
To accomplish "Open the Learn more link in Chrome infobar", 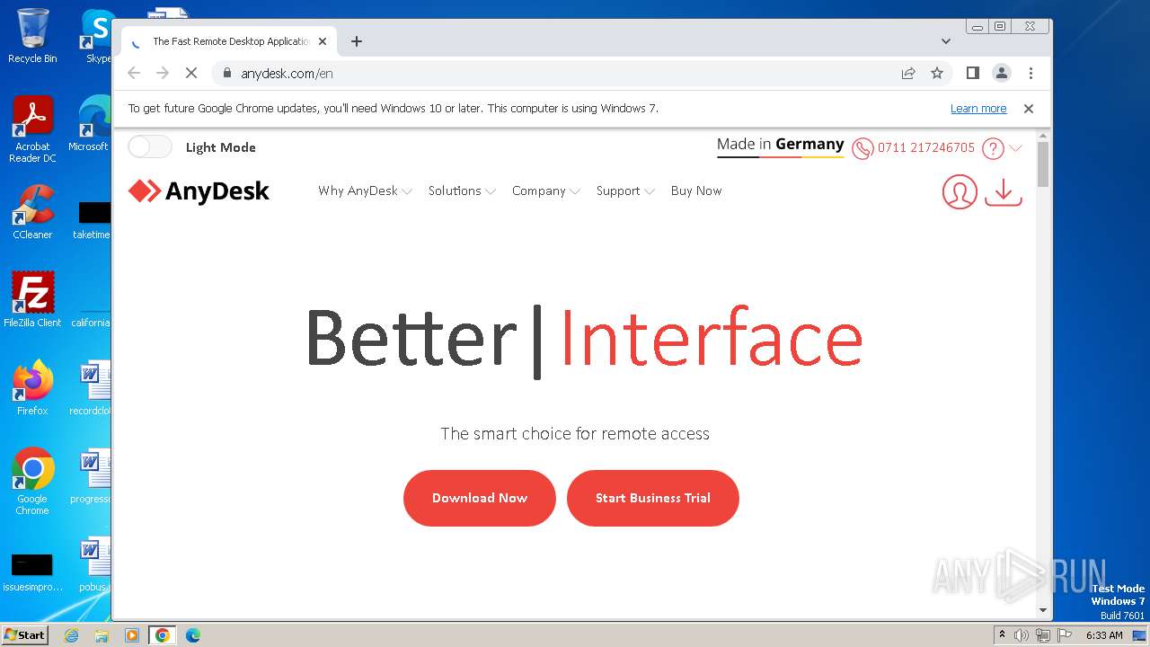I will tap(978, 109).
